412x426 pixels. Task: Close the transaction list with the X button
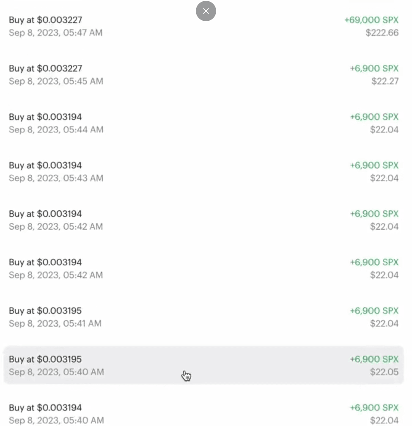tap(206, 11)
